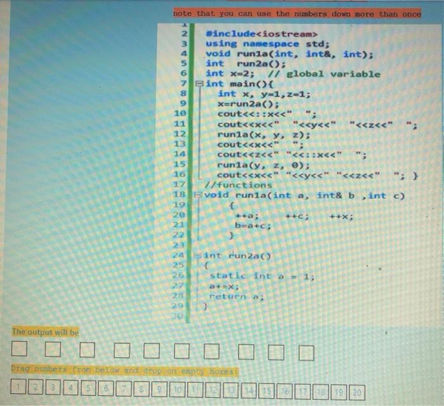The width and height of the screenshot is (444, 406).
Task: Click the ninth empty output answer box
Action: point(276,353)
